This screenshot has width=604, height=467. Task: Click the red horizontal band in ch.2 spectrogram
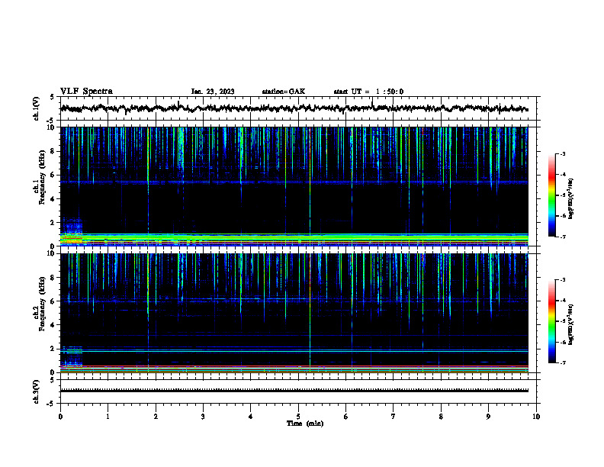(x=294, y=366)
